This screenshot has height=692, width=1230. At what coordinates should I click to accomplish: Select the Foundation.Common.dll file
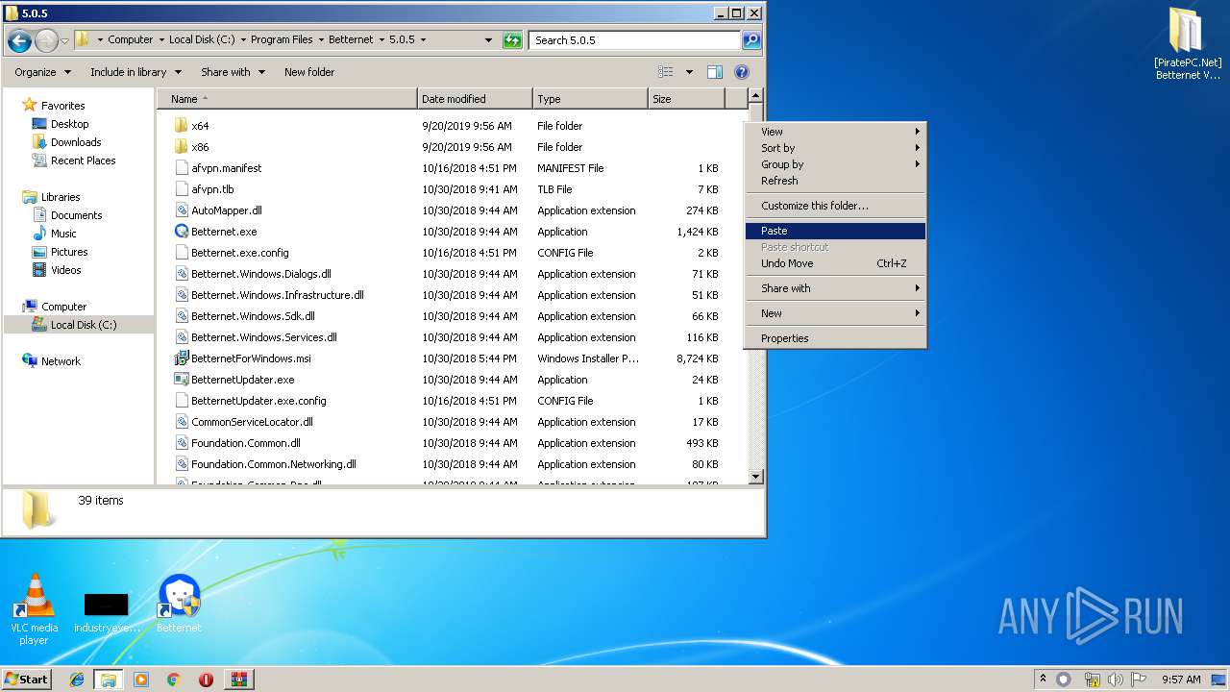click(x=245, y=443)
